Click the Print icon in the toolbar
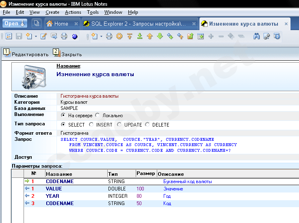The image size is (299, 223). (64, 37)
